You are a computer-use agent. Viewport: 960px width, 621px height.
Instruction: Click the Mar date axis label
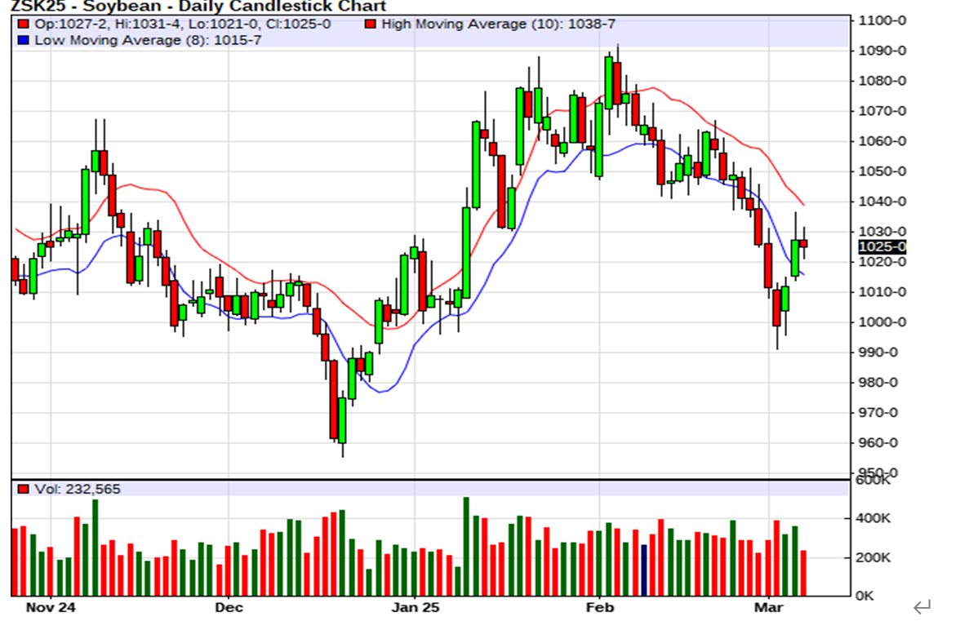tap(768, 607)
